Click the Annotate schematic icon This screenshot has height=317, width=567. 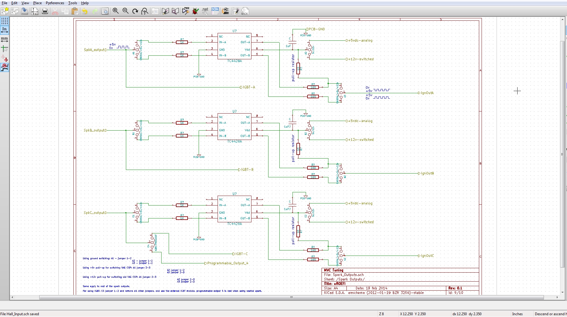click(186, 11)
